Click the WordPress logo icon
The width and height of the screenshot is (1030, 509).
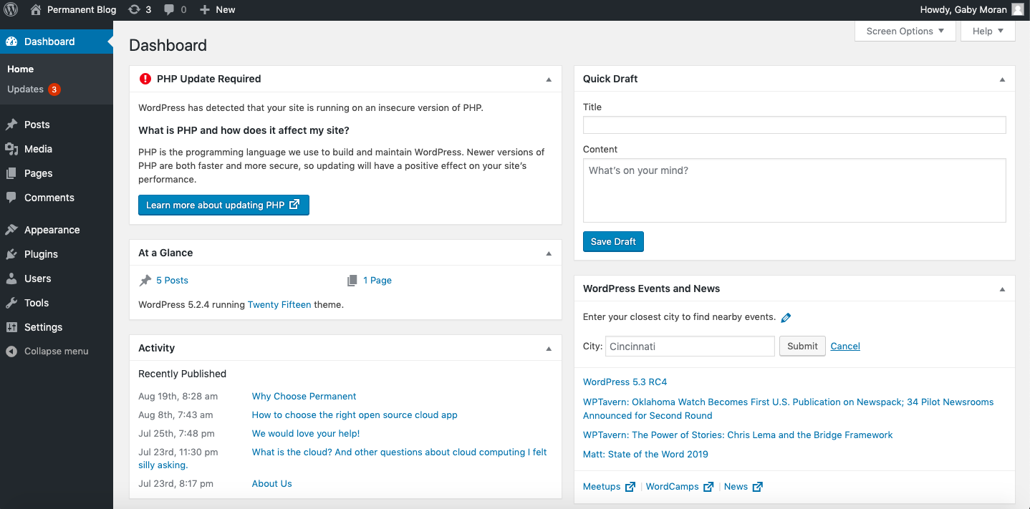pos(11,10)
